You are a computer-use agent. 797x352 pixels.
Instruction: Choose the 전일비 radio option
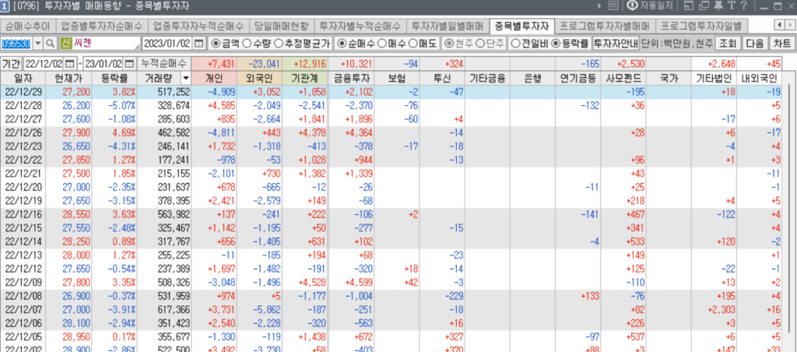tap(515, 43)
